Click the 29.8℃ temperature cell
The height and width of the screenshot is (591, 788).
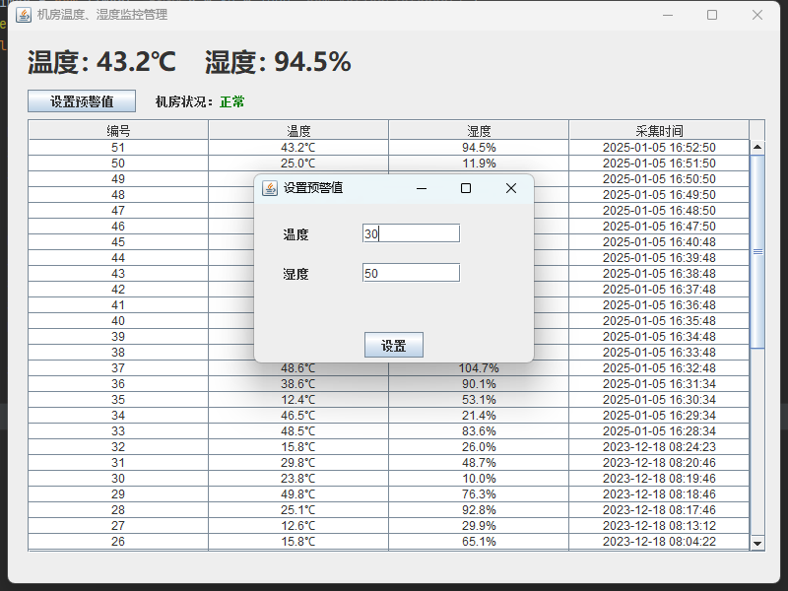[x=298, y=462]
